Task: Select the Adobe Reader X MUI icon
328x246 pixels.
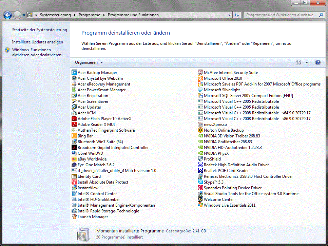Action: tap(75, 125)
